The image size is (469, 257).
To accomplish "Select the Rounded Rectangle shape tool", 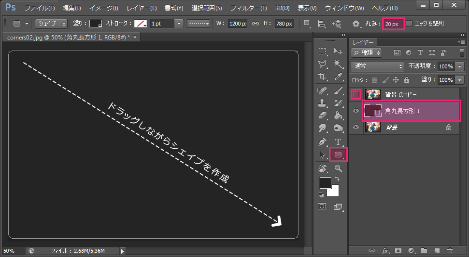I will pyautogui.click(x=338, y=154).
